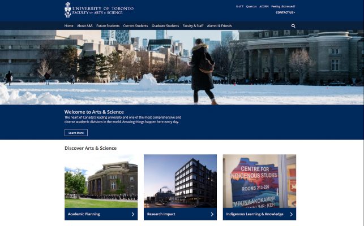Open the Current Students menu
364x226 pixels.
point(135,26)
